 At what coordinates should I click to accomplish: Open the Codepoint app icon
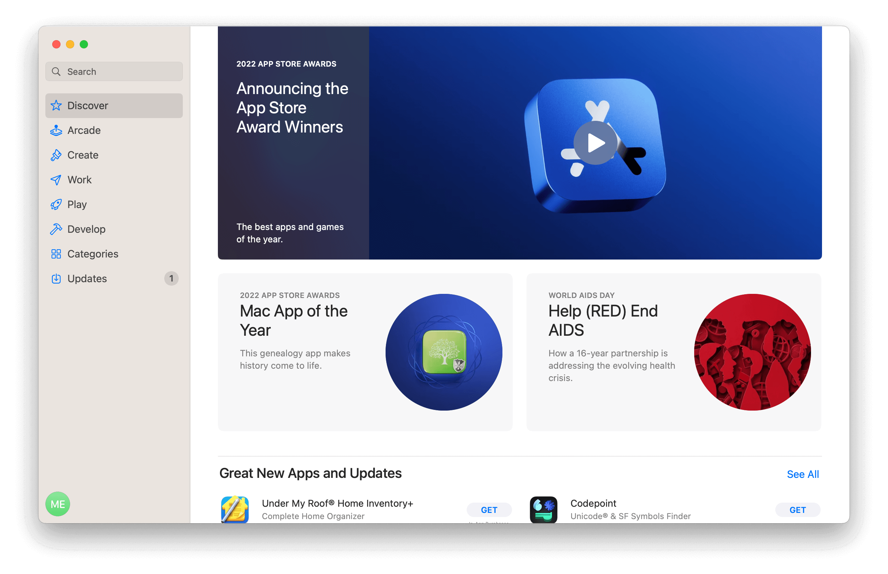coord(543,509)
